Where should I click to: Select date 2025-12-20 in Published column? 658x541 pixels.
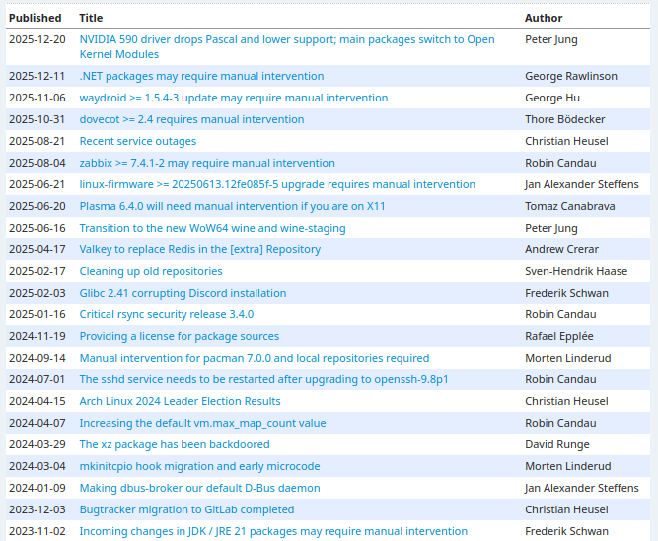[37, 39]
